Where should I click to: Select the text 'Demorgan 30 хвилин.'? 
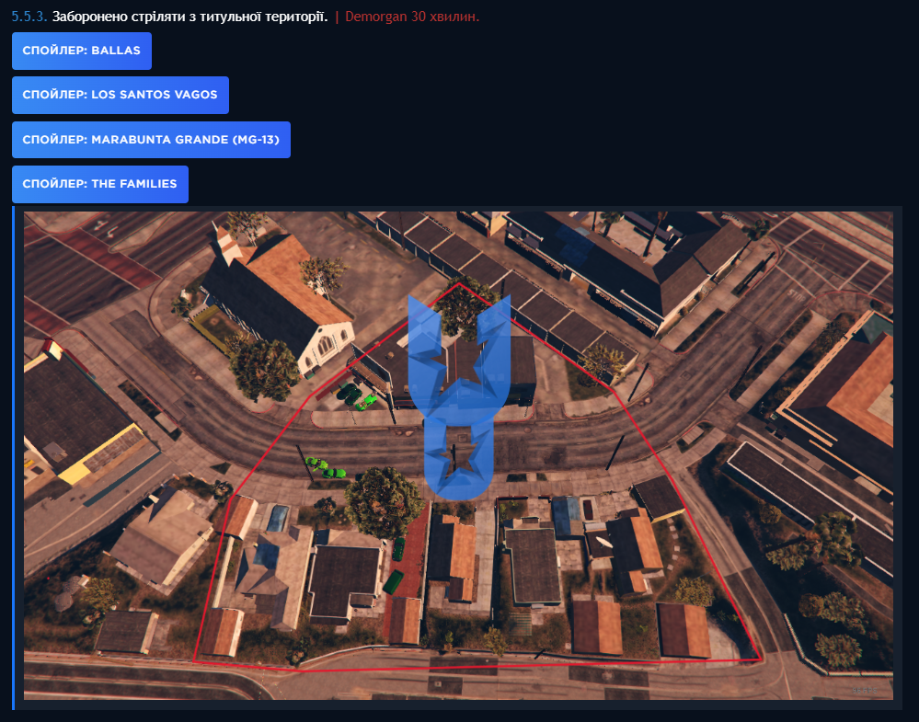click(x=412, y=17)
